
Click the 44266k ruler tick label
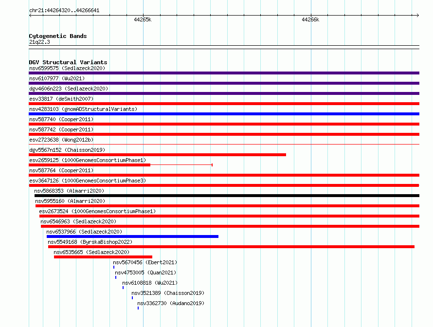[310, 19]
